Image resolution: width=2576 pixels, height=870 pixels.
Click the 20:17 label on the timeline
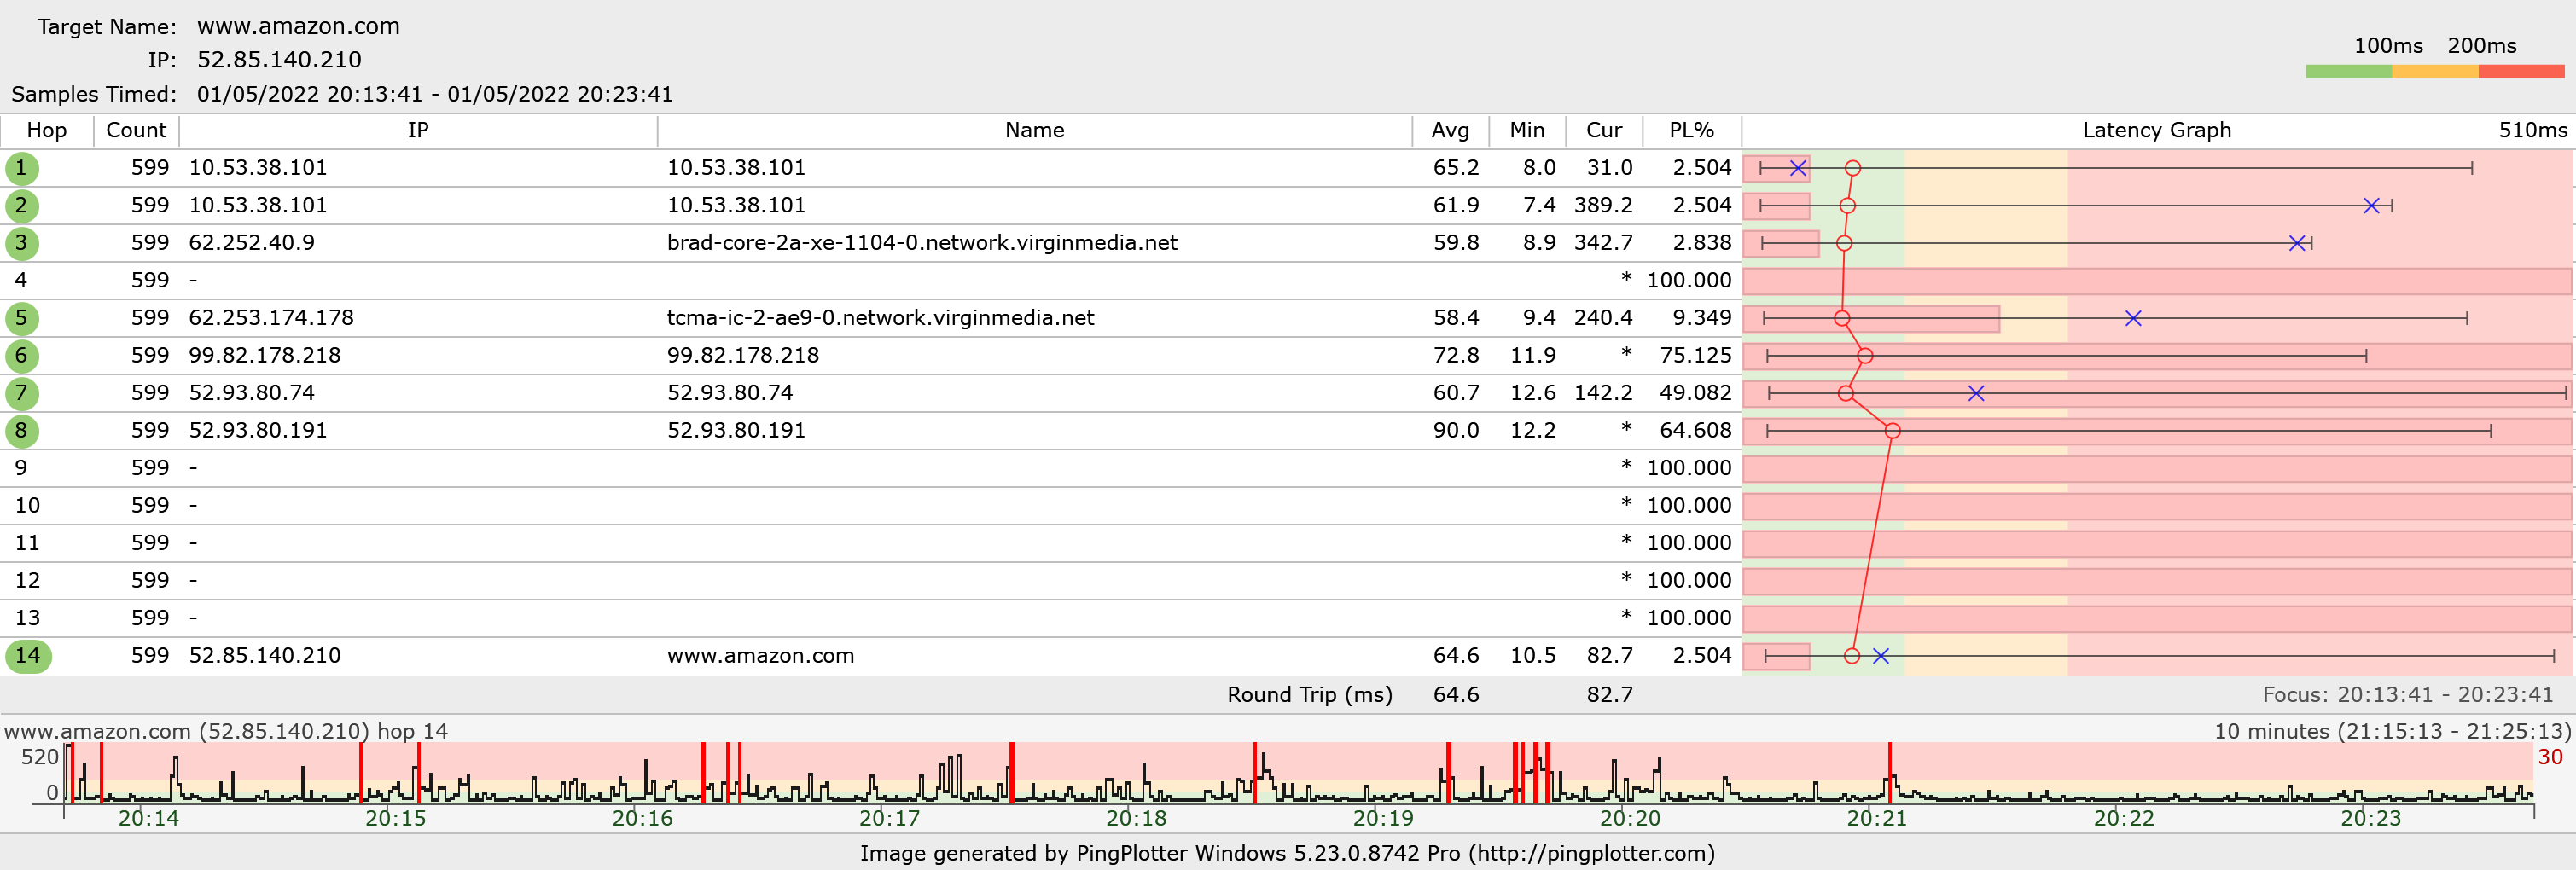click(889, 818)
